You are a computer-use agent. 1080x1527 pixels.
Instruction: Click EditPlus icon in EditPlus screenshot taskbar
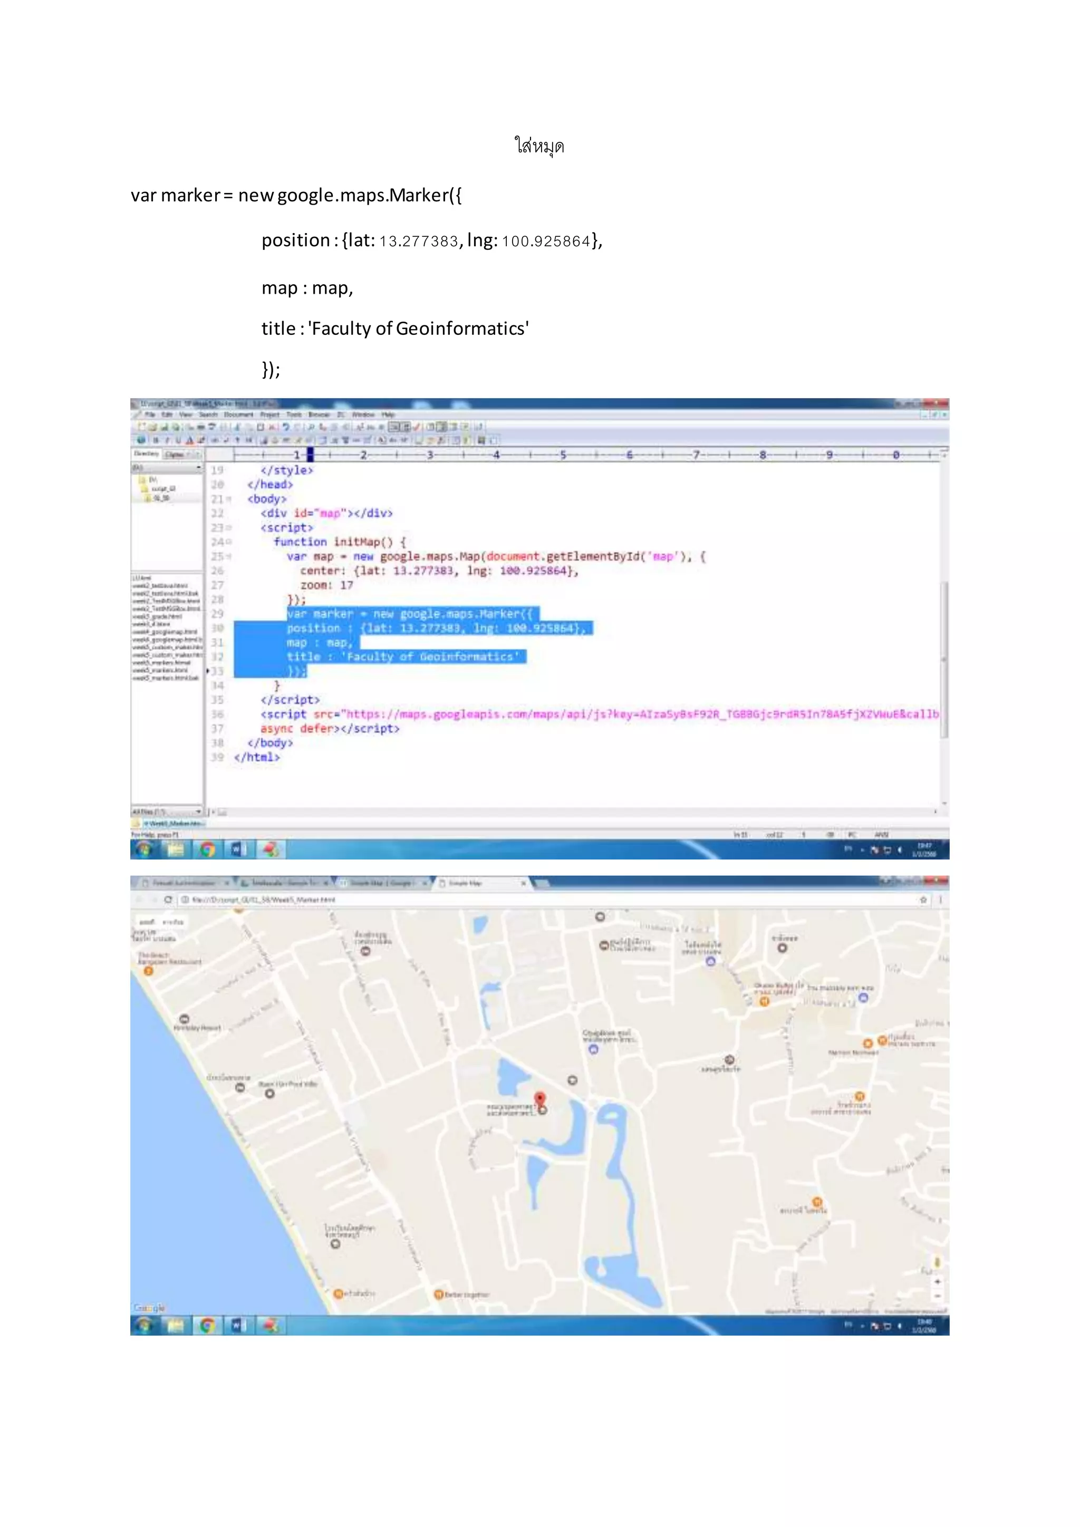270,849
